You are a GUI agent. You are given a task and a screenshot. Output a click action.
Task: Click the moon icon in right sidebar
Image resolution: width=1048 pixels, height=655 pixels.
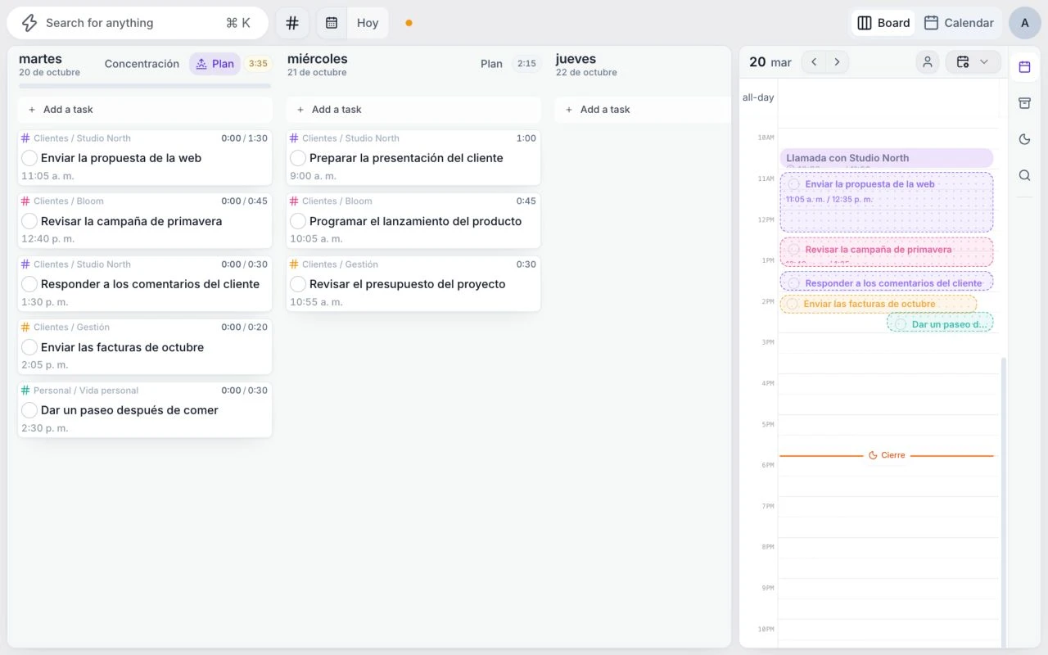point(1024,139)
